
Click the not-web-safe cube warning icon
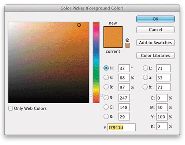click(127, 40)
